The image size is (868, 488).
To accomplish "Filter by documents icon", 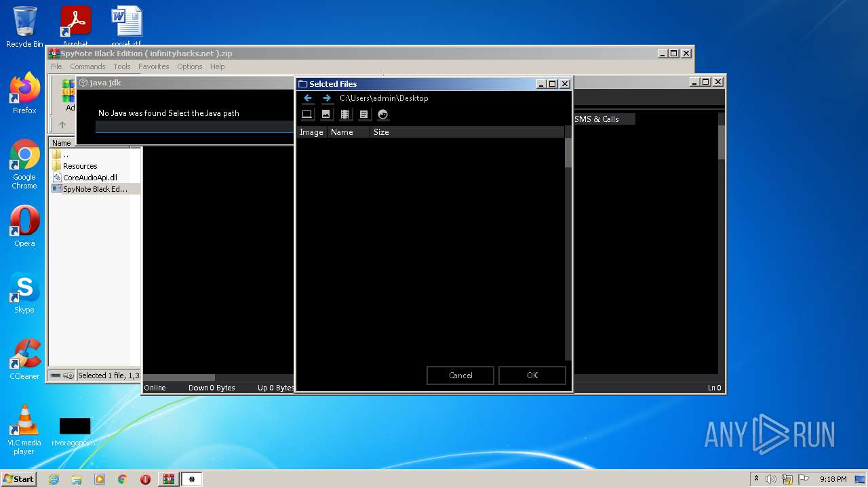I will [364, 115].
